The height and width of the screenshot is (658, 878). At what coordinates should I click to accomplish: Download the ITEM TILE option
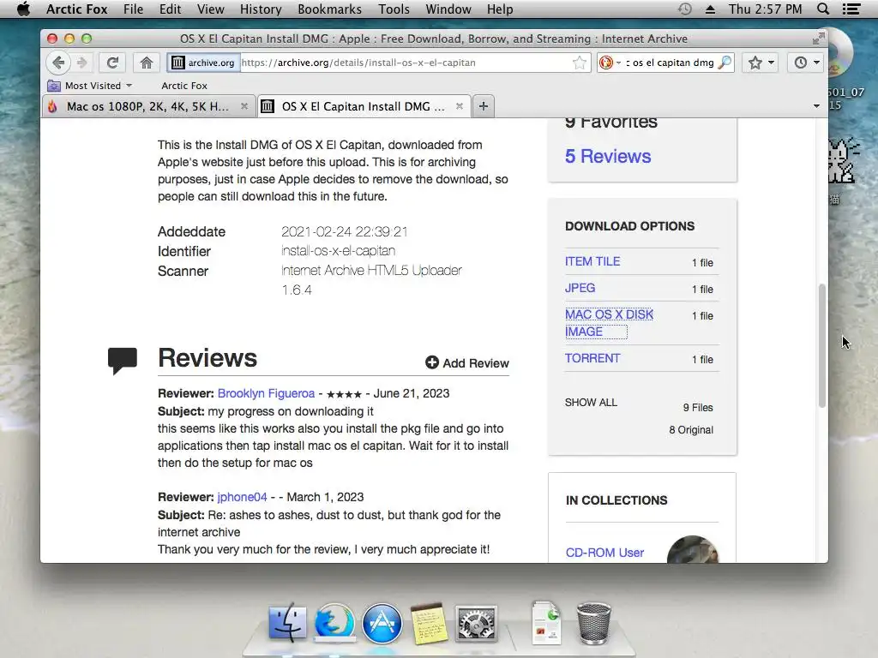pos(592,261)
